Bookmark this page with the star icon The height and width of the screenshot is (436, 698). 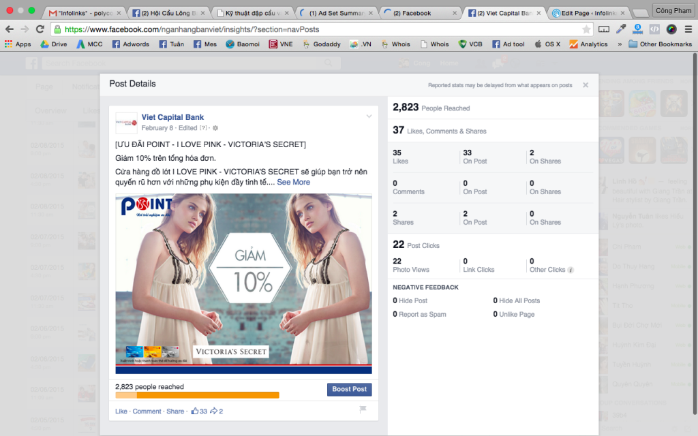586,29
